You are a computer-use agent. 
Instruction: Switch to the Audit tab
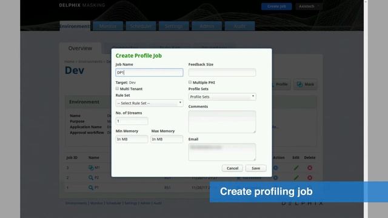coord(239,26)
